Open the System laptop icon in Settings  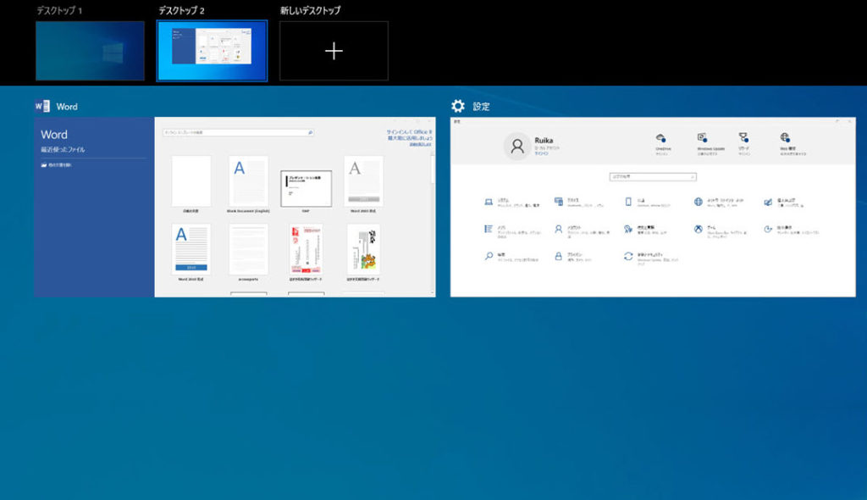(489, 202)
